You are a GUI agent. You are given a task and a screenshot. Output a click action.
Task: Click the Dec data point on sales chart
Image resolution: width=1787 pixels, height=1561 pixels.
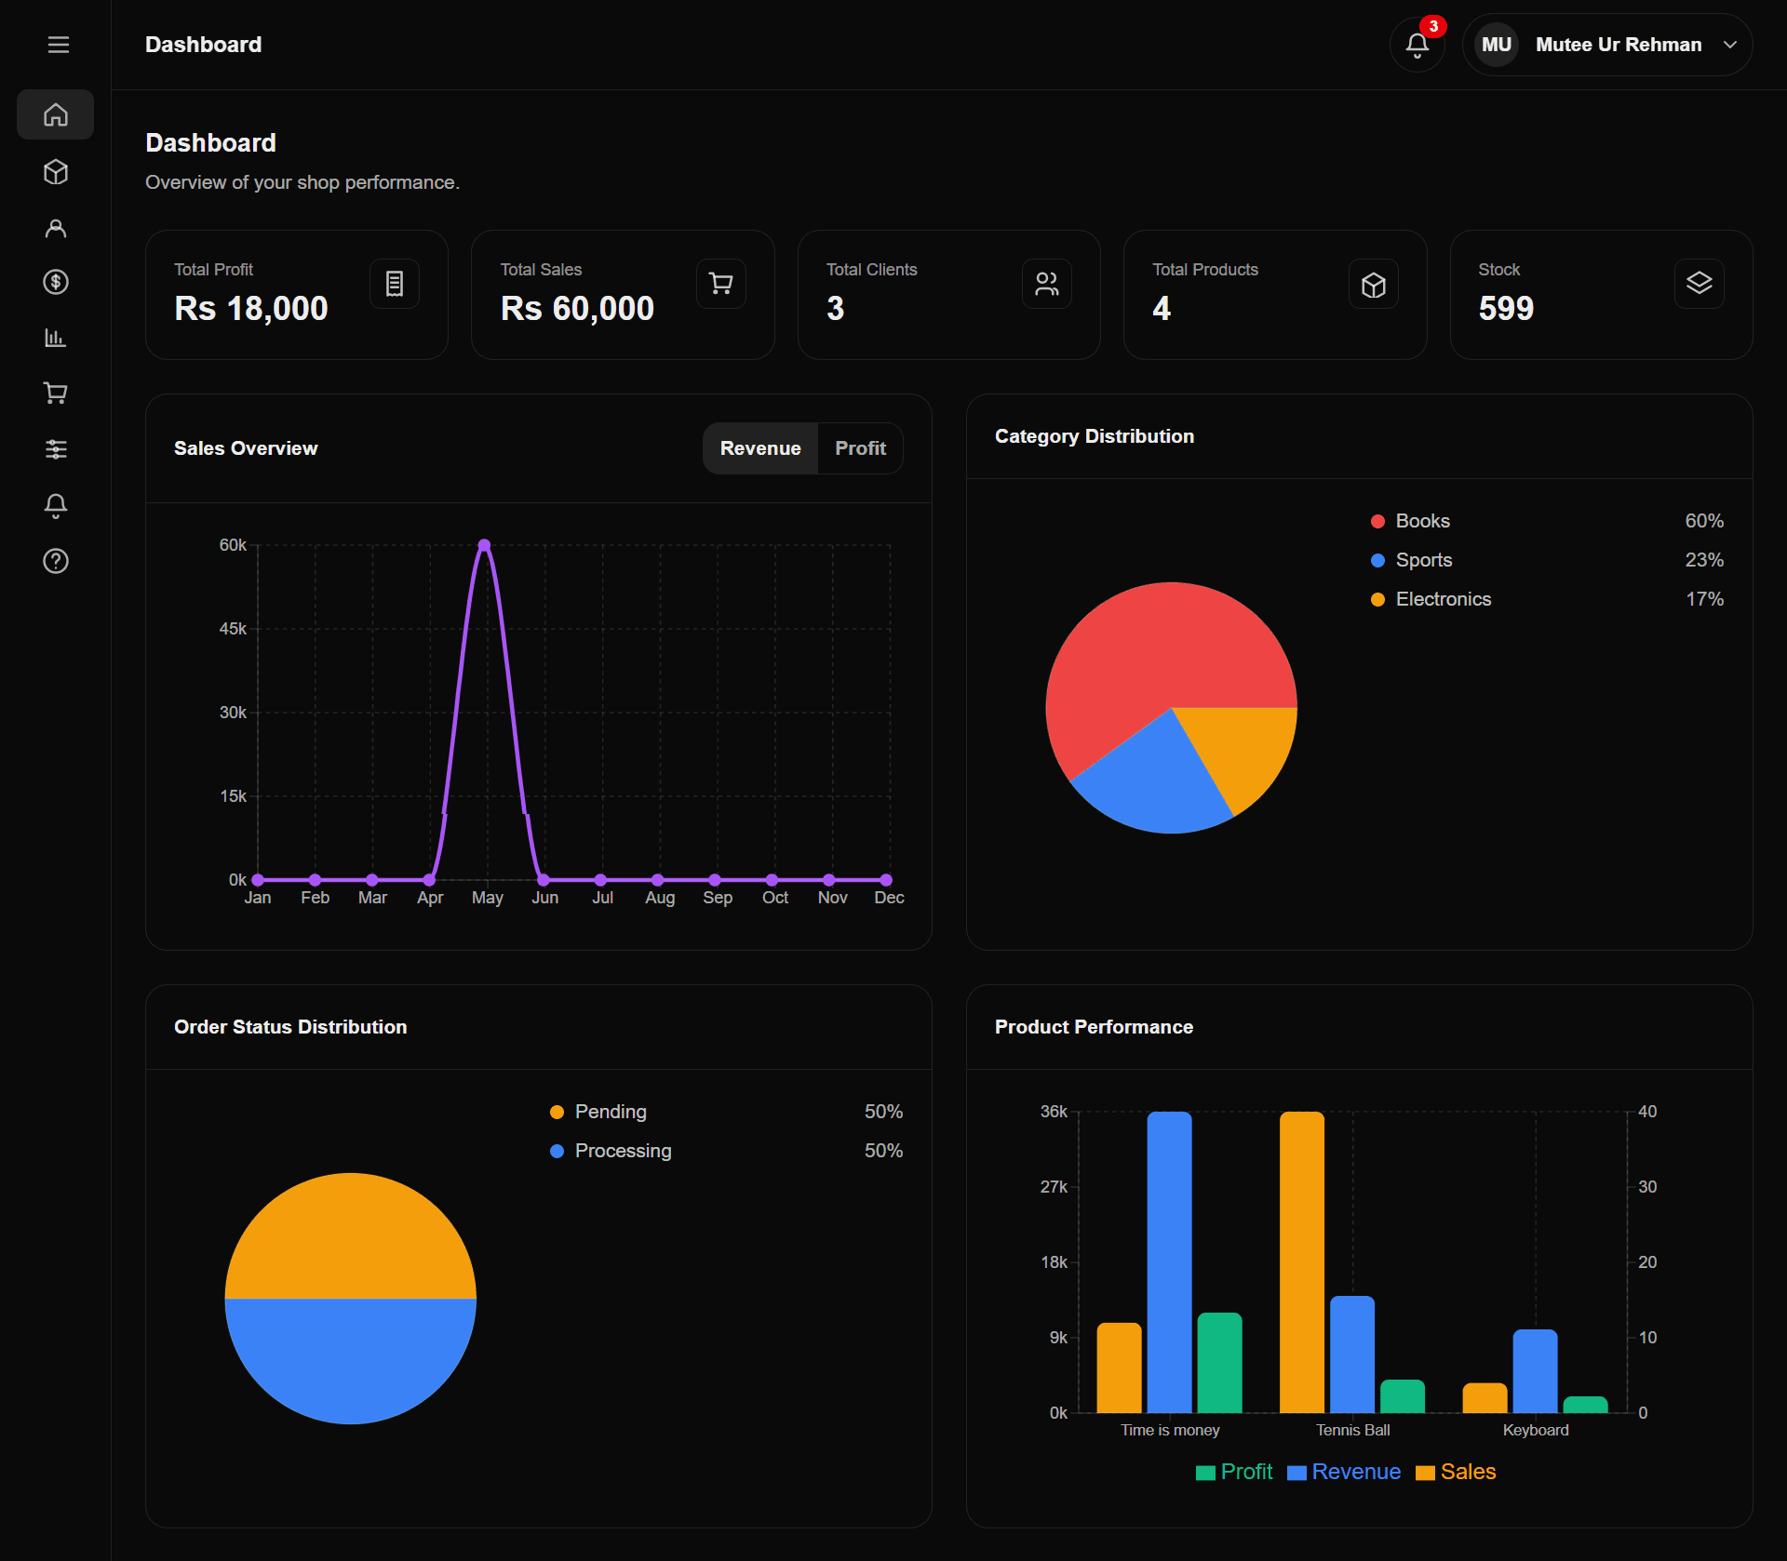[x=886, y=879]
